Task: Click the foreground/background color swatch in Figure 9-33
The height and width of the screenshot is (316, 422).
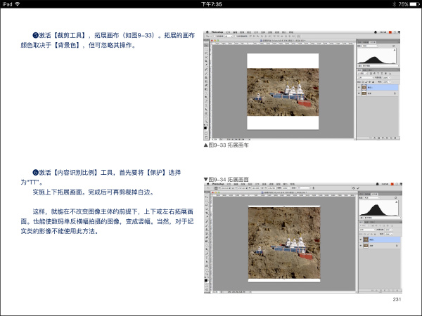Action: pos(206,129)
